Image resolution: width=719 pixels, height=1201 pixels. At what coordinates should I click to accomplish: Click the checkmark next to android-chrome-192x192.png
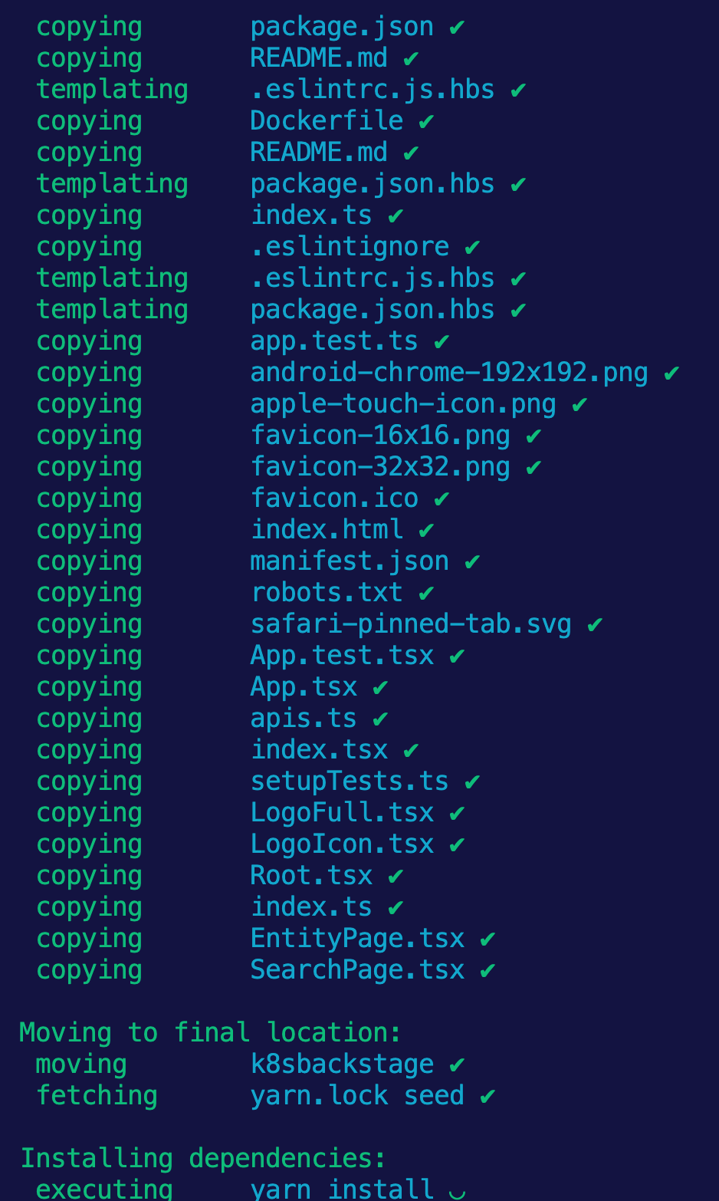[x=671, y=373]
